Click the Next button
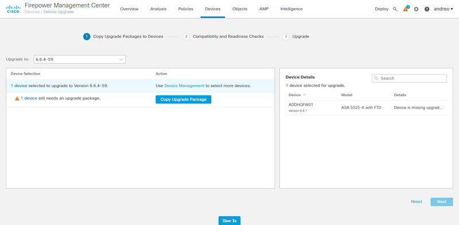The width and height of the screenshot is (459, 225). (442, 201)
